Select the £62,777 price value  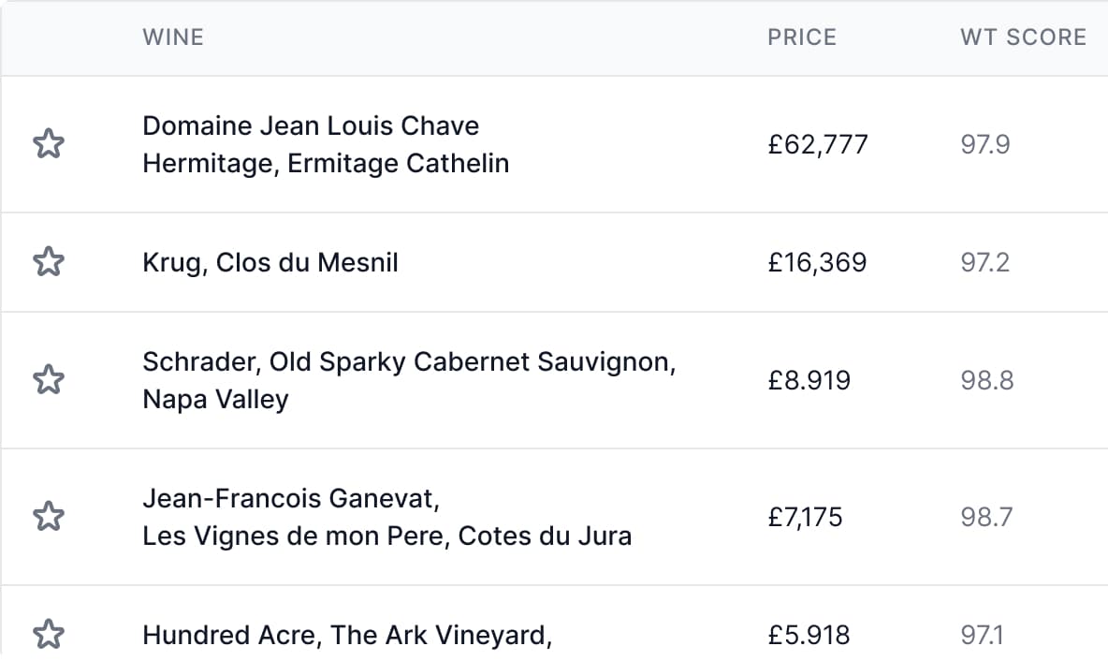tap(817, 144)
